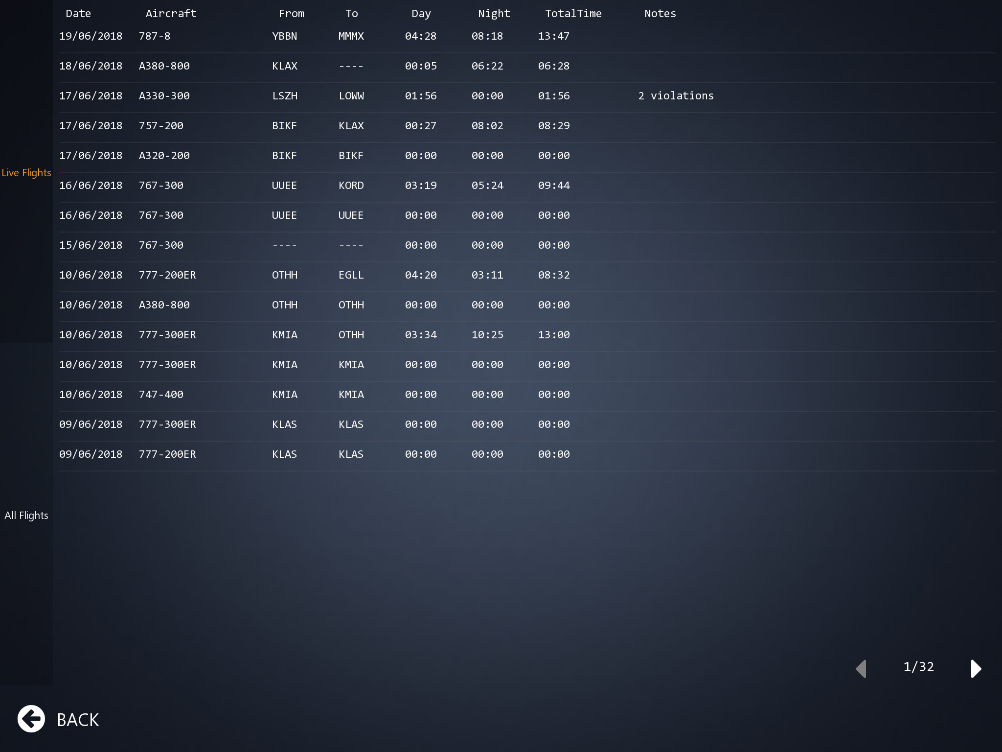Select the 777-200ER OTHH to EGLL row
The height and width of the screenshot is (752, 1002).
(x=313, y=275)
